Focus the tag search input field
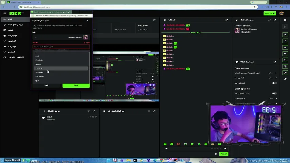Screen dimensions: 290x163 [x=61, y=47]
